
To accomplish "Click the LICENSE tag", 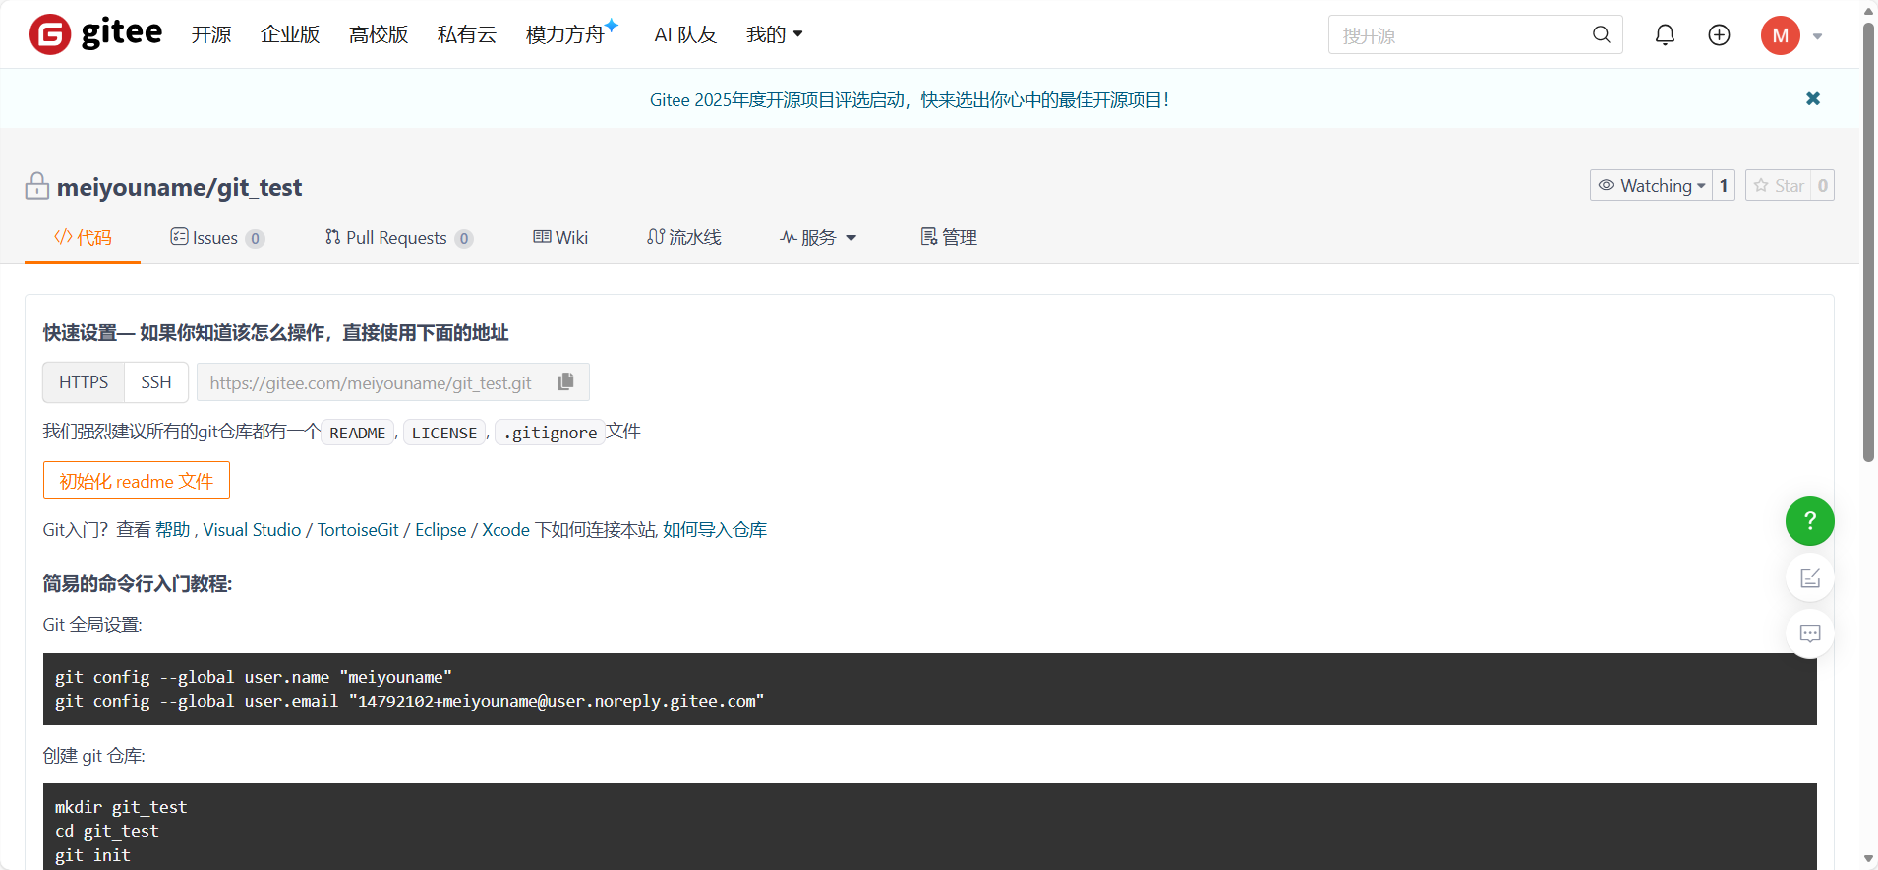I will coord(444,433).
